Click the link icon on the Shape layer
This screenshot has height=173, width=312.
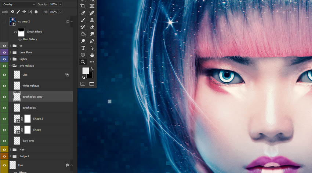(x=22, y=129)
